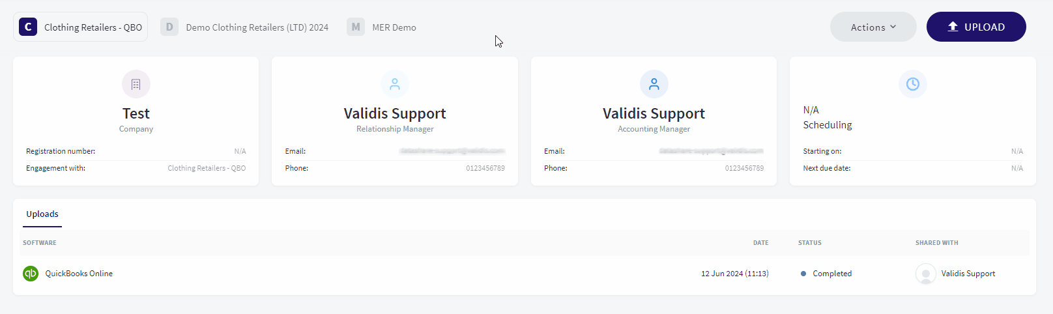Click Clothing Retailers - QBO engagement value
This screenshot has width=1053, height=314.
coord(207,168)
